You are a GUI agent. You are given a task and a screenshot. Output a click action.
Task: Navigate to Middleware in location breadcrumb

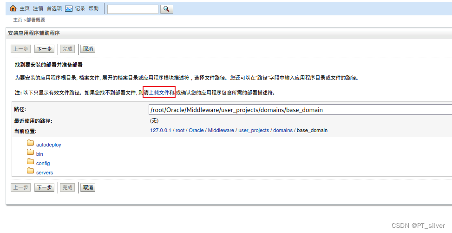(221, 130)
